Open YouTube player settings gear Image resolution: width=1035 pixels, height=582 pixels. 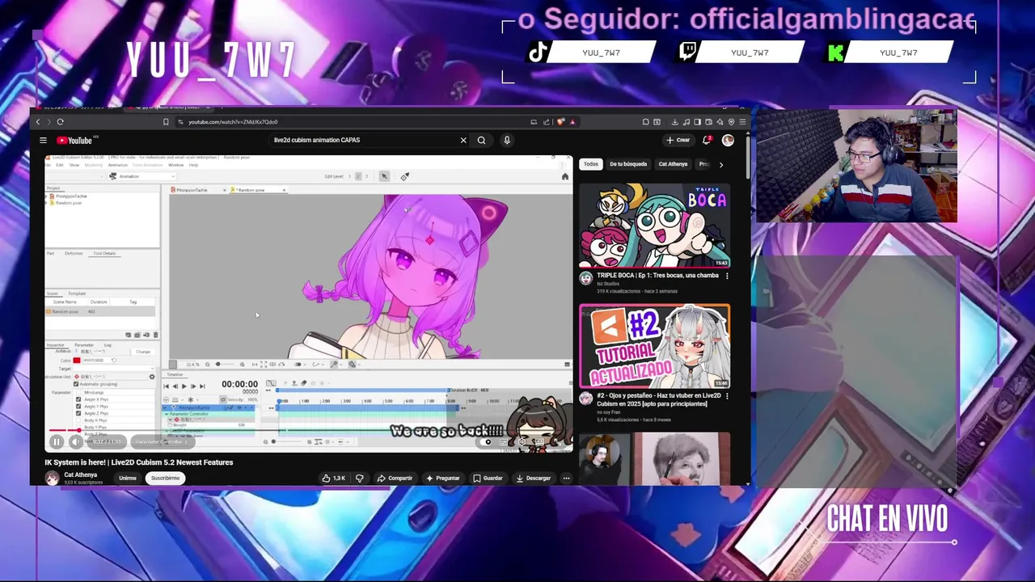[x=522, y=441]
